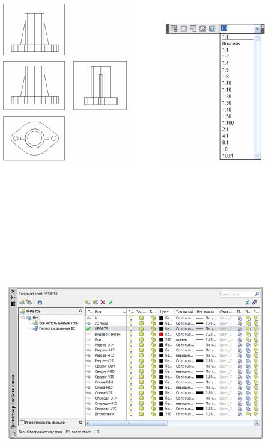
Task: Click the Вес линий column header
Action: pyautogui.click(x=206, y=312)
